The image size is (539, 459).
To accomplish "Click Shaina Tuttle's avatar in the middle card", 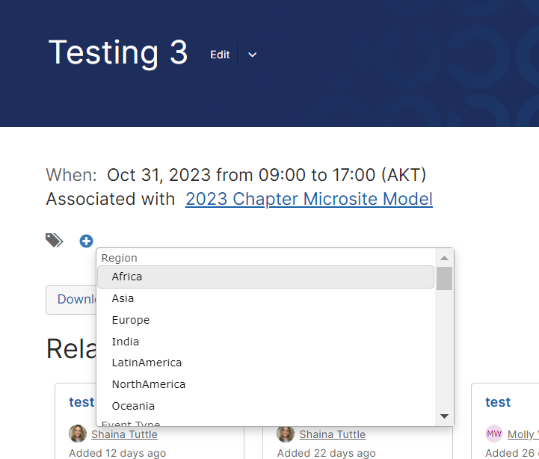I will (286, 434).
